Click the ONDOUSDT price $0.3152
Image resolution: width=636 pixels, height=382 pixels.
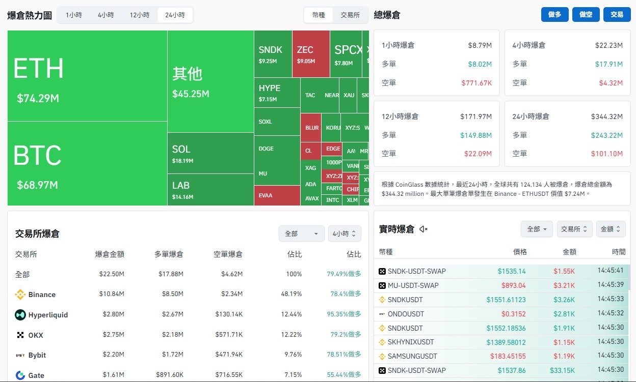(514, 314)
